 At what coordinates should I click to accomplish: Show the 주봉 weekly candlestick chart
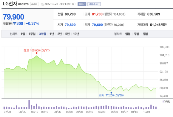(137, 34)
